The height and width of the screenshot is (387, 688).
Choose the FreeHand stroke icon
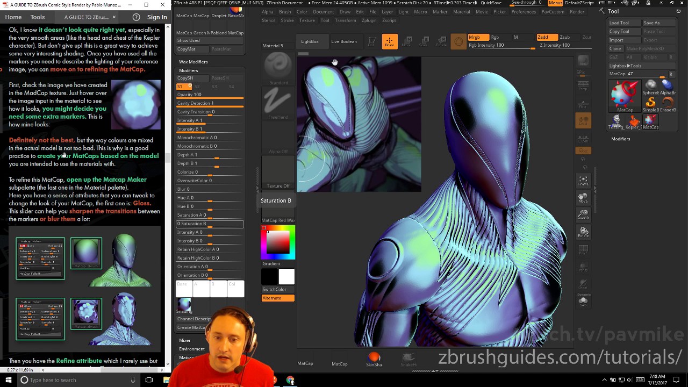(x=278, y=103)
